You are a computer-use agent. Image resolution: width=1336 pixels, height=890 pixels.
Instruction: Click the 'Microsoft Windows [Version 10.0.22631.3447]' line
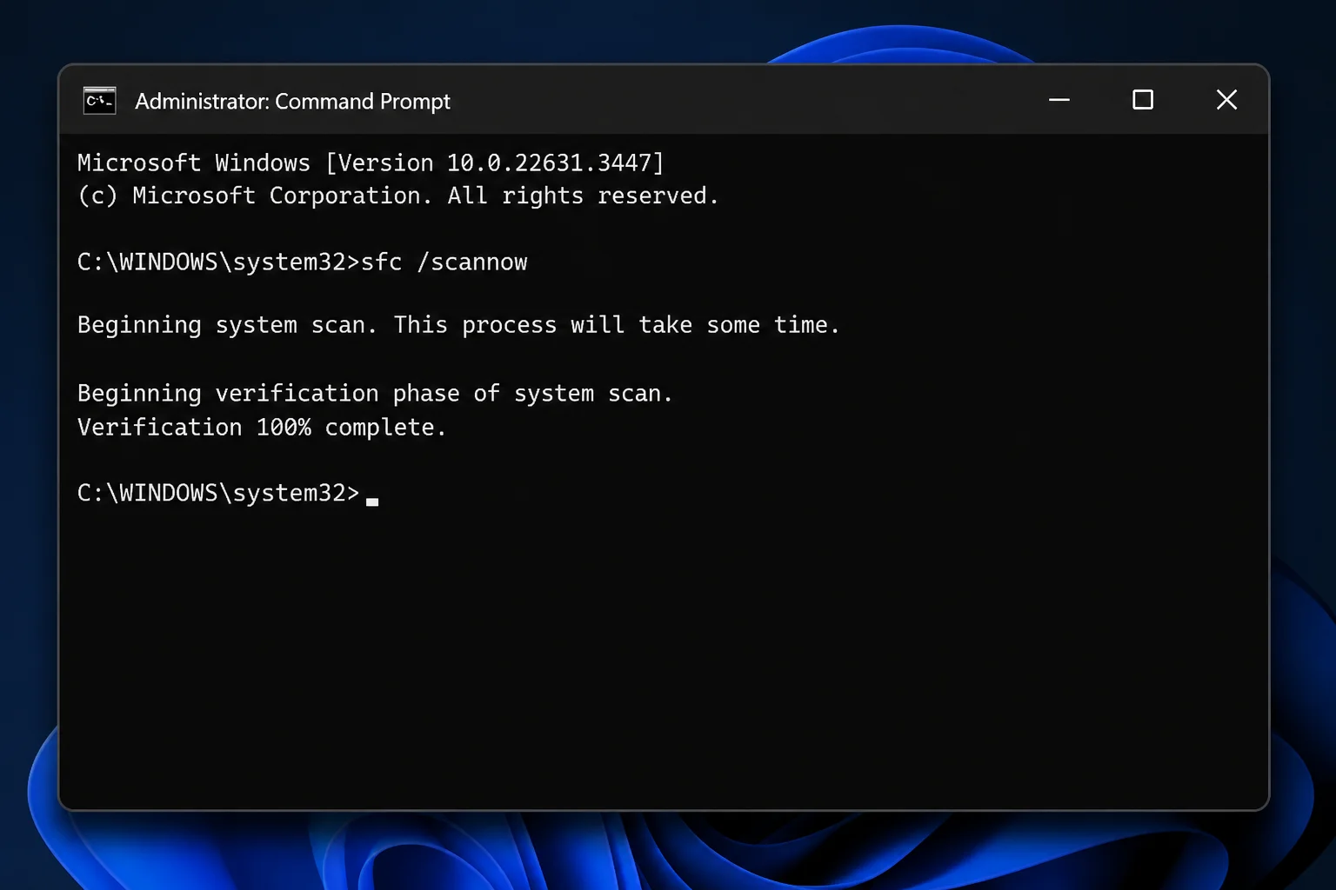[371, 163]
